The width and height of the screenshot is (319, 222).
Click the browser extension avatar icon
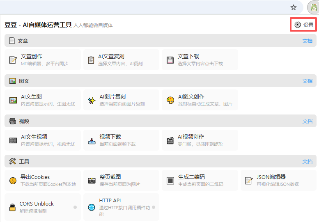tap(312, 7)
